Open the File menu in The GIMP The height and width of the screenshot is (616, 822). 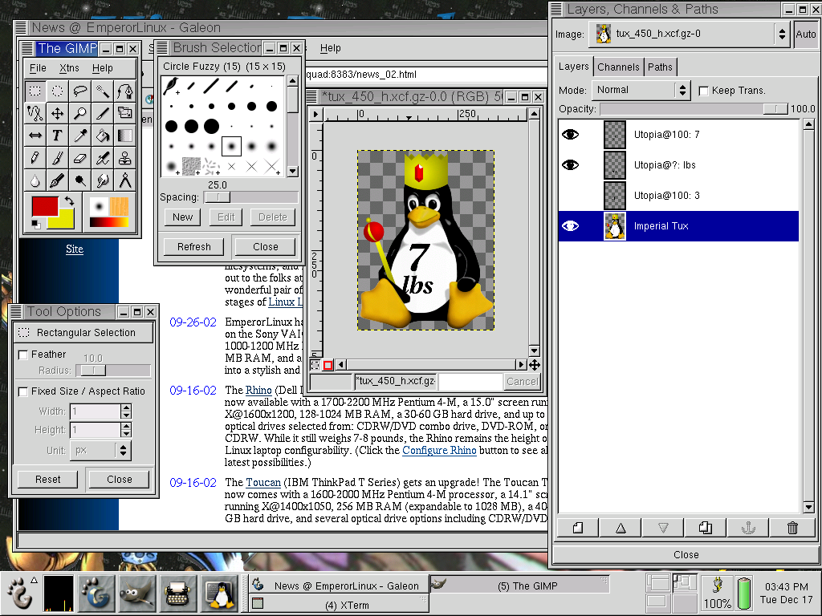tap(38, 68)
